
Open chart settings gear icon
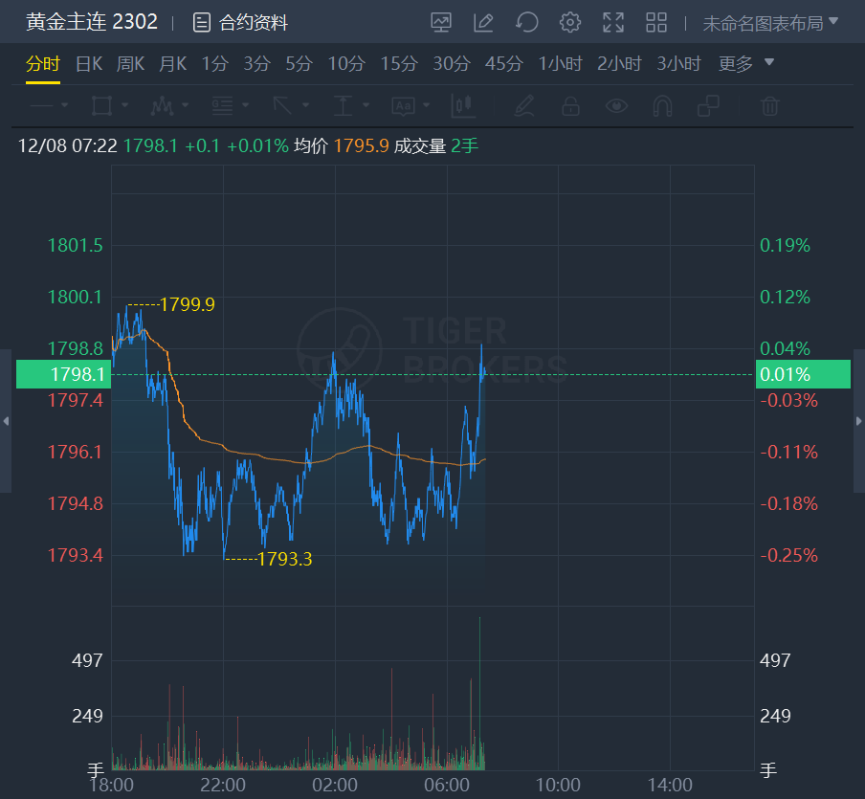coord(570,22)
